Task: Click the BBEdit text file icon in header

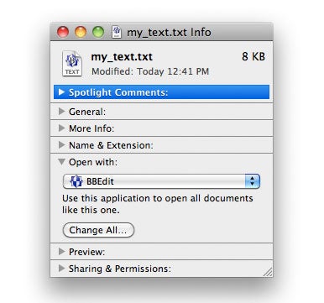Action: coord(72,63)
